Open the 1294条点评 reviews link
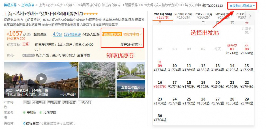The height and width of the screenshot is (129, 266). coord(72,34)
